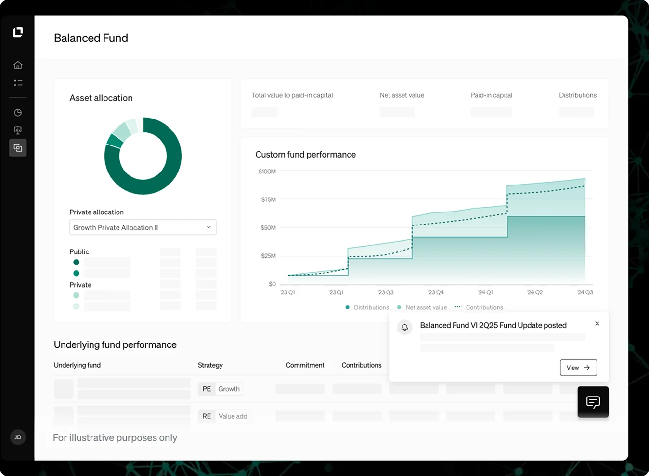Open the JD user avatar
This screenshot has width=649, height=476.
18,437
